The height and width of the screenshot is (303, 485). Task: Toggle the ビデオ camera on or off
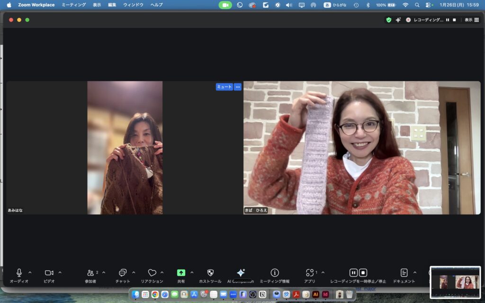(49, 273)
